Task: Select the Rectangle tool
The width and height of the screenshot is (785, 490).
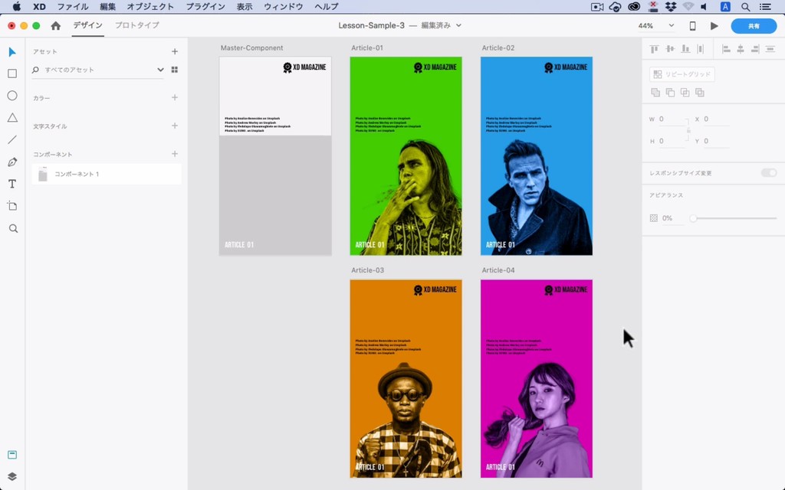Action: (x=12, y=73)
